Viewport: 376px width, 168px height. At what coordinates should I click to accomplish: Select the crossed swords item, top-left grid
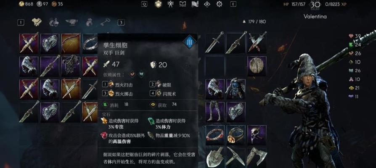click(x=29, y=43)
